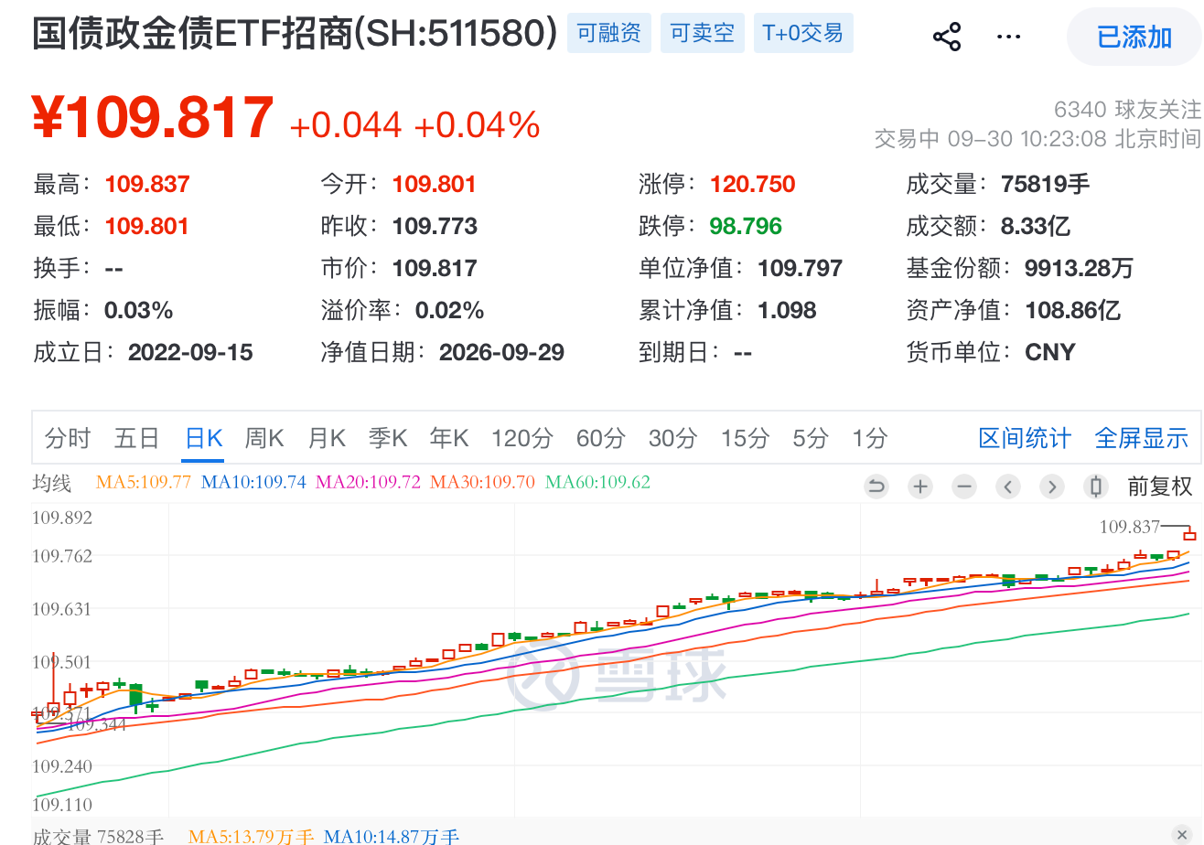Click the 今开 value 109.801
The width and height of the screenshot is (1204, 845).
point(435,184)
